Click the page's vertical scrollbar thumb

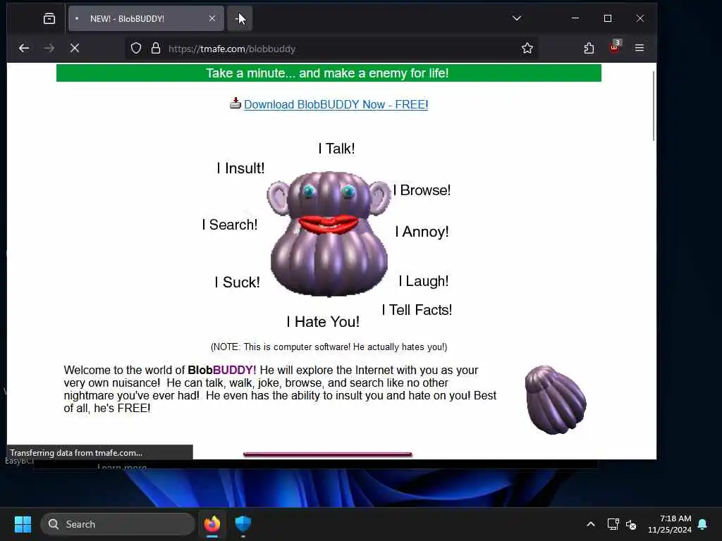pyautogui.click(x=654, y=106)
